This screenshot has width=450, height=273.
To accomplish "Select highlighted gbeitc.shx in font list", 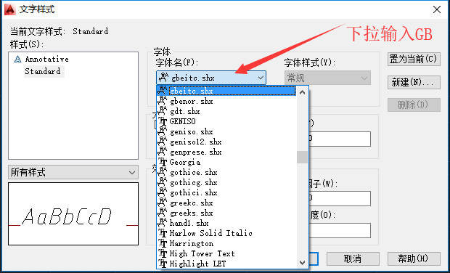I will click(226, 91).
